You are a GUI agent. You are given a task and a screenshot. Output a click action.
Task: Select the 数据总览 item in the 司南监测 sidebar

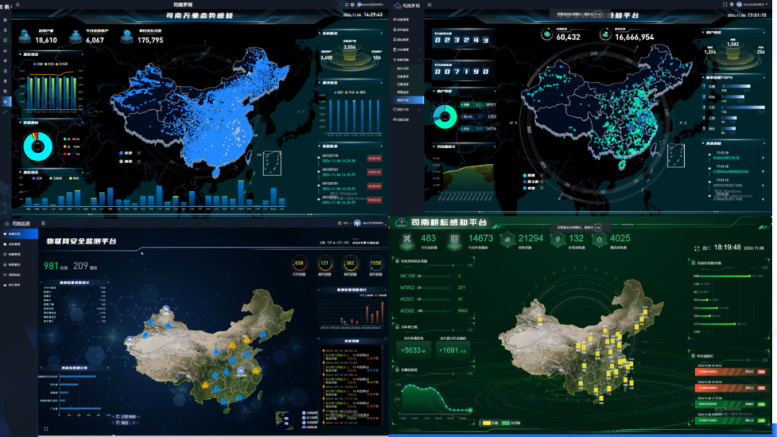pos(13,234)
